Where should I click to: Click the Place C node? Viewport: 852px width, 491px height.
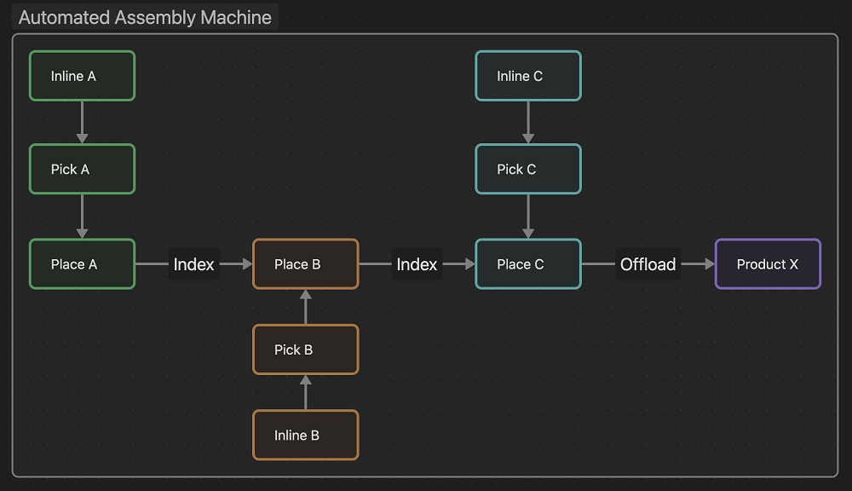[x=528, y=264]
